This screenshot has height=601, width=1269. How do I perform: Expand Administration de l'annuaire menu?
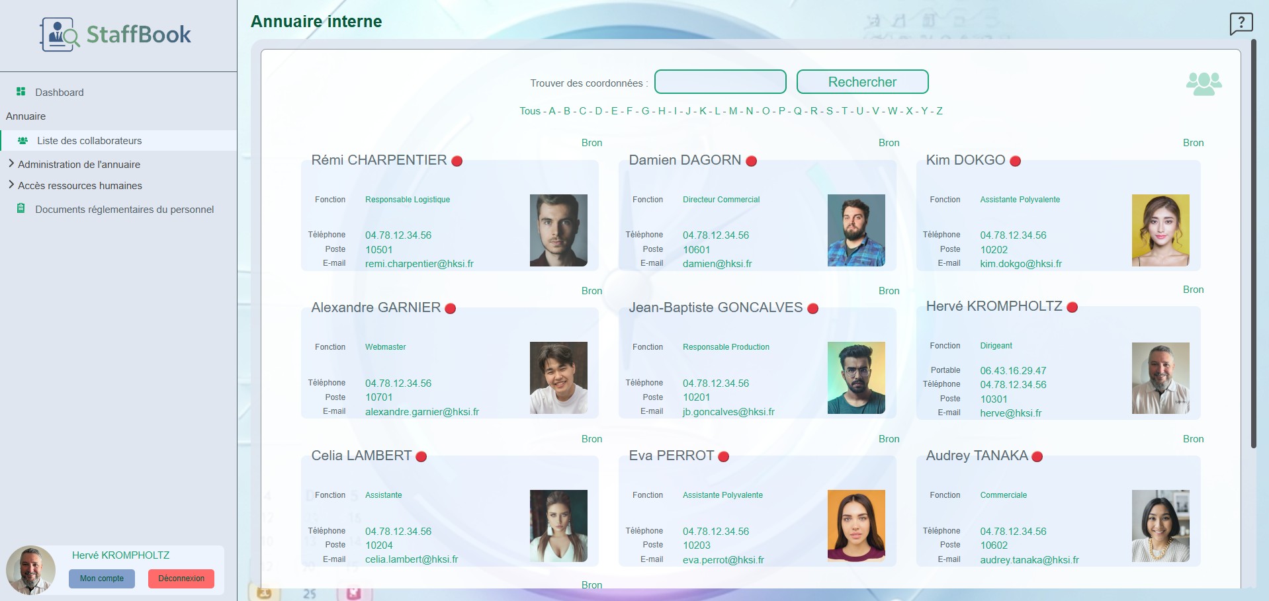click(x=79, y=165)
